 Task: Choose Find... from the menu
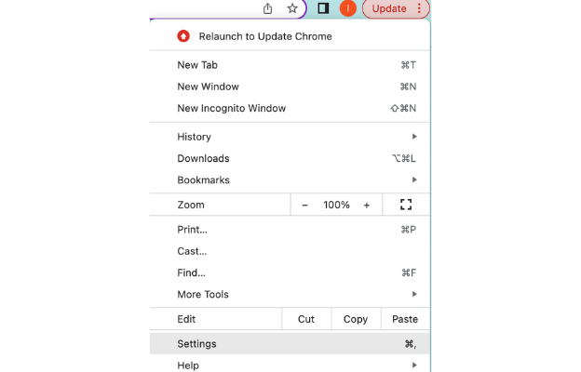(x=290, y=272)
